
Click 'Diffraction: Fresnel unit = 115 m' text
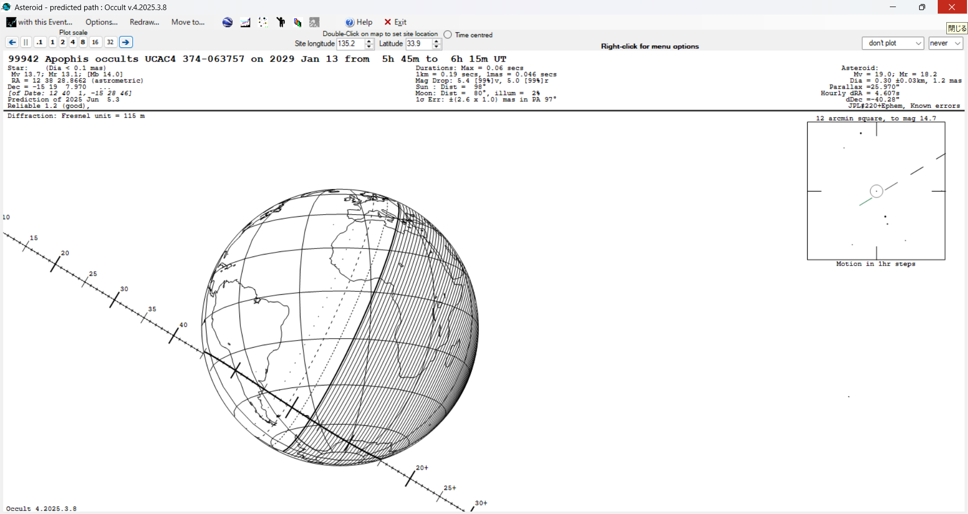[76, 116]
